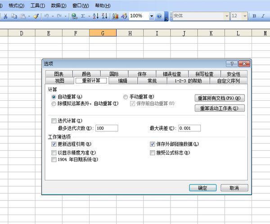Screen dimensions: 270x224
Task: Open the 数据(D) menu
Action: pyautogui.click(x=58, y=5)
